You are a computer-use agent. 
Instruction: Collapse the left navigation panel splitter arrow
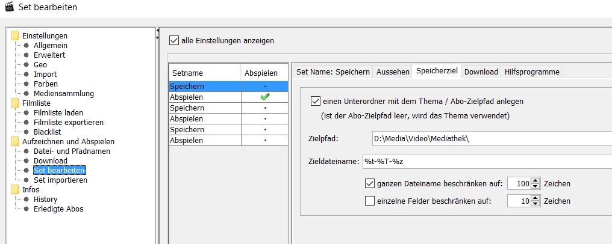pos(158,30)
